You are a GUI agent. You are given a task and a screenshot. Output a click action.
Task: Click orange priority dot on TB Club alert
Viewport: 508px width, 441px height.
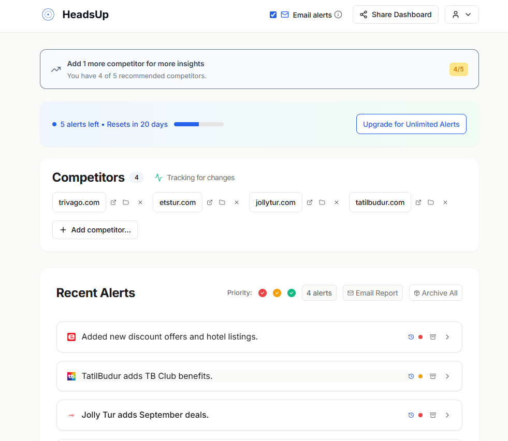click(x=420, y=376)
